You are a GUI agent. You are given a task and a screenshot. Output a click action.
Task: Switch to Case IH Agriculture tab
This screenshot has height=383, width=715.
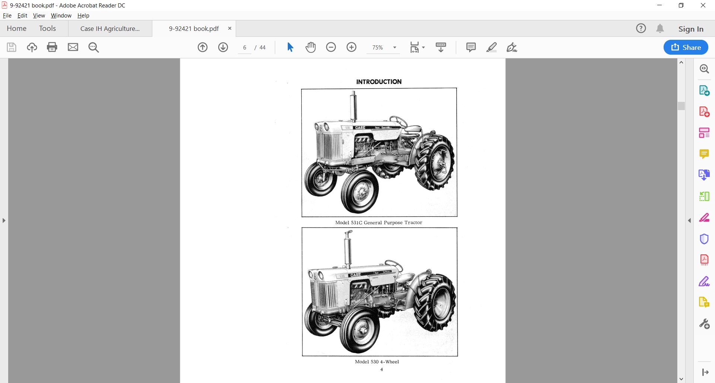110,29
